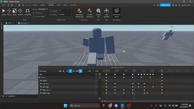This screenshot has height=109, width=194.
Task: Activate the Scale tool
Action: pyautogui.click(x=15, y=12)
